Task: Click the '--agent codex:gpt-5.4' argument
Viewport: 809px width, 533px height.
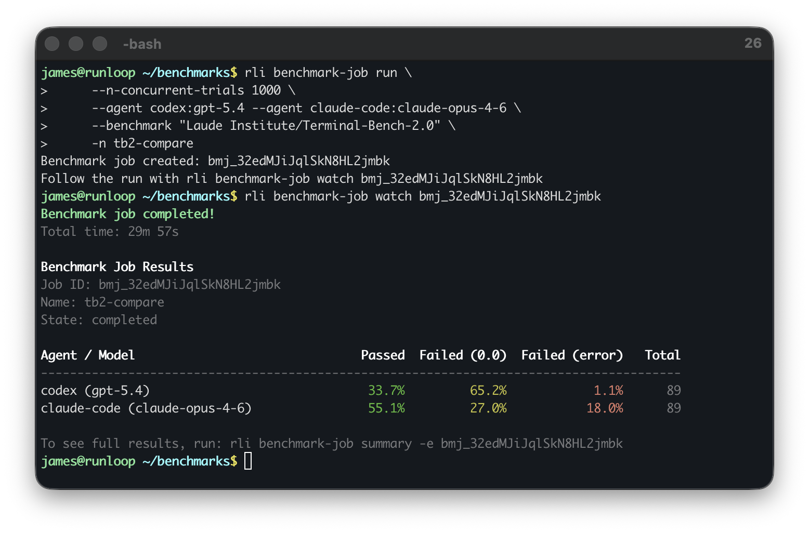Action: coord(168,108)
